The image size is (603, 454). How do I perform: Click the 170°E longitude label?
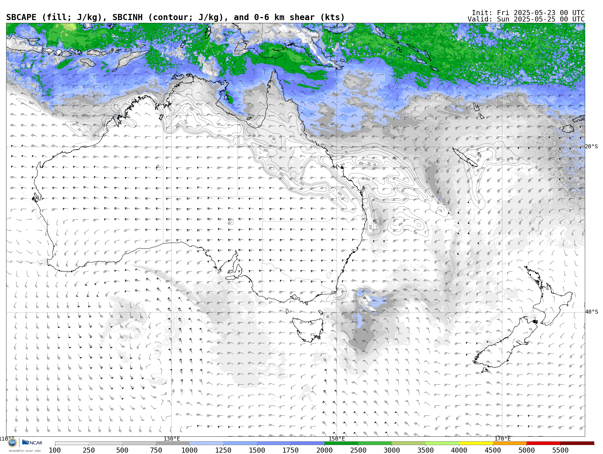click(x=502, y=439)
